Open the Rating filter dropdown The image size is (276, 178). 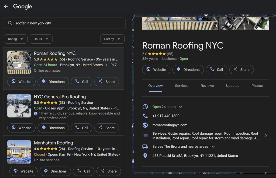click(x=16, y=39)
